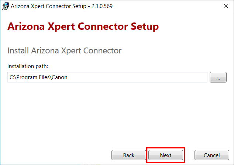Click Next to continue installation
This screenshot has height=165, width=234.
click(166, 155)
